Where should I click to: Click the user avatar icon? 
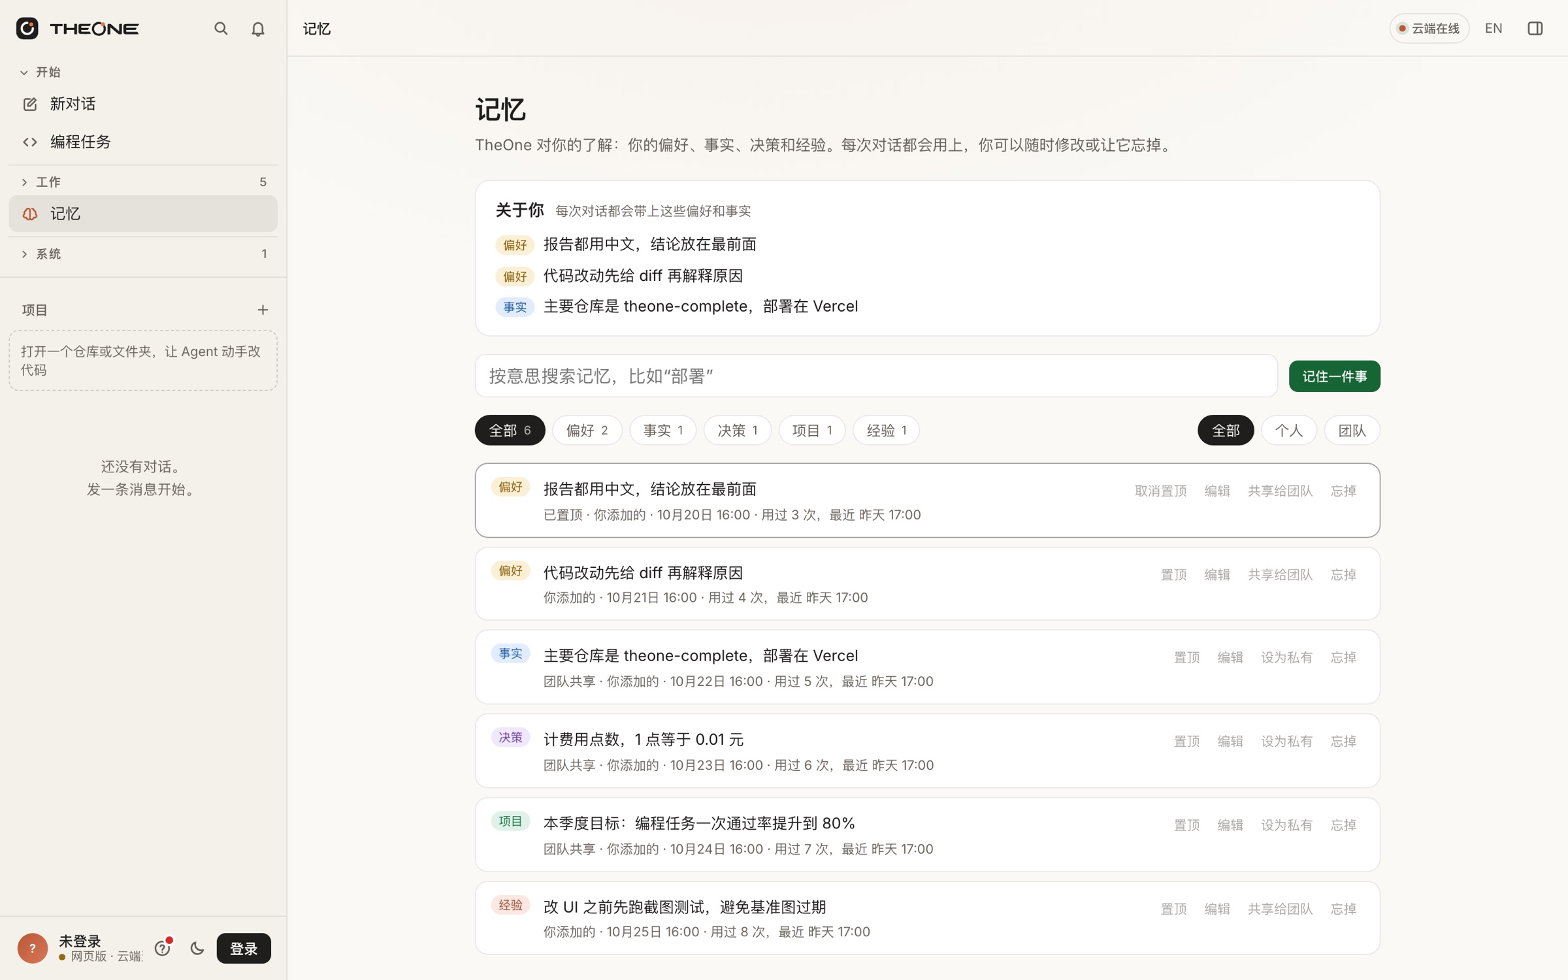pyautogui.click(x=33, y=948)
